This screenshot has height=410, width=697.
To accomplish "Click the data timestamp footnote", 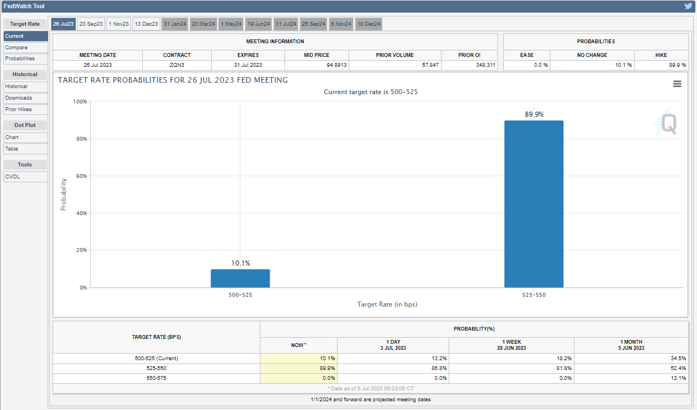I will coord(370,388).
